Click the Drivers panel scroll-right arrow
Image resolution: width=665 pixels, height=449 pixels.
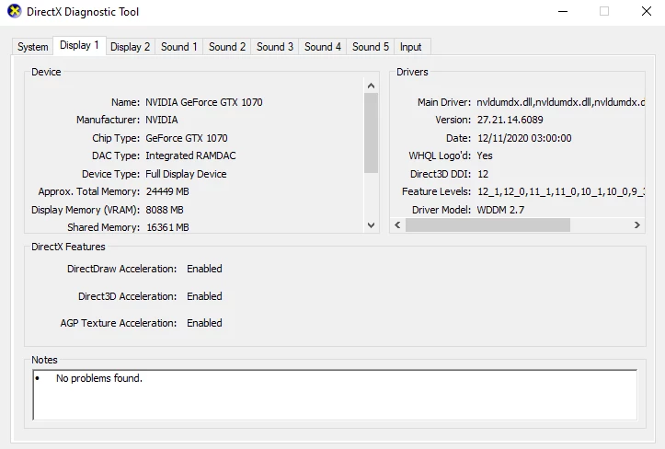pos(637,224)
